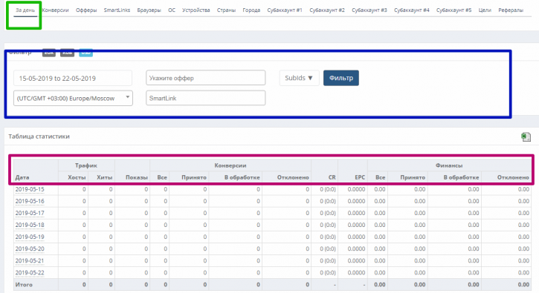This screenshot has height=293, width=539.
Task: Export statistics table to Excel
Action: [526, 137]
